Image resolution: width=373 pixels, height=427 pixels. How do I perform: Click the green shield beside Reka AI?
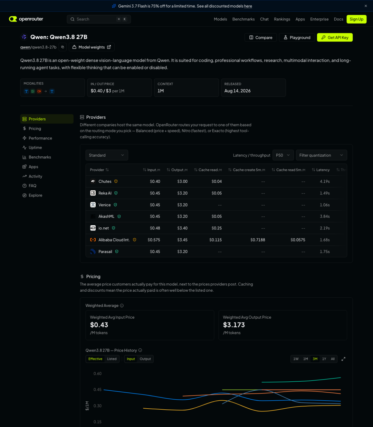point(116,193)
